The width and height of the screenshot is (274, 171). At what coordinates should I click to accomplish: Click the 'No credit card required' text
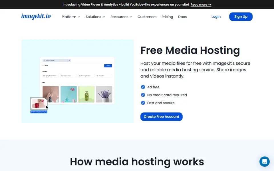pyautogui.click(x=167, y=95)
